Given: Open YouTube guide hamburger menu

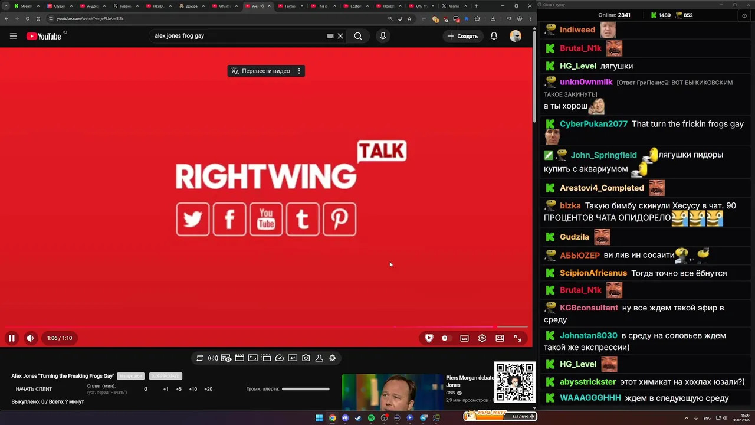Looking at the screenshot, I should point(13,36).
